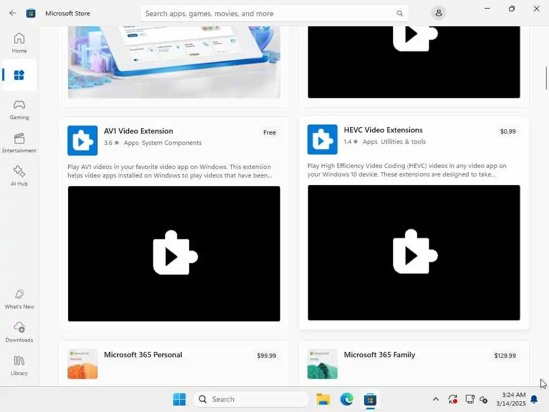Click the AV1 3.6 star rating

tap(112, 143)
